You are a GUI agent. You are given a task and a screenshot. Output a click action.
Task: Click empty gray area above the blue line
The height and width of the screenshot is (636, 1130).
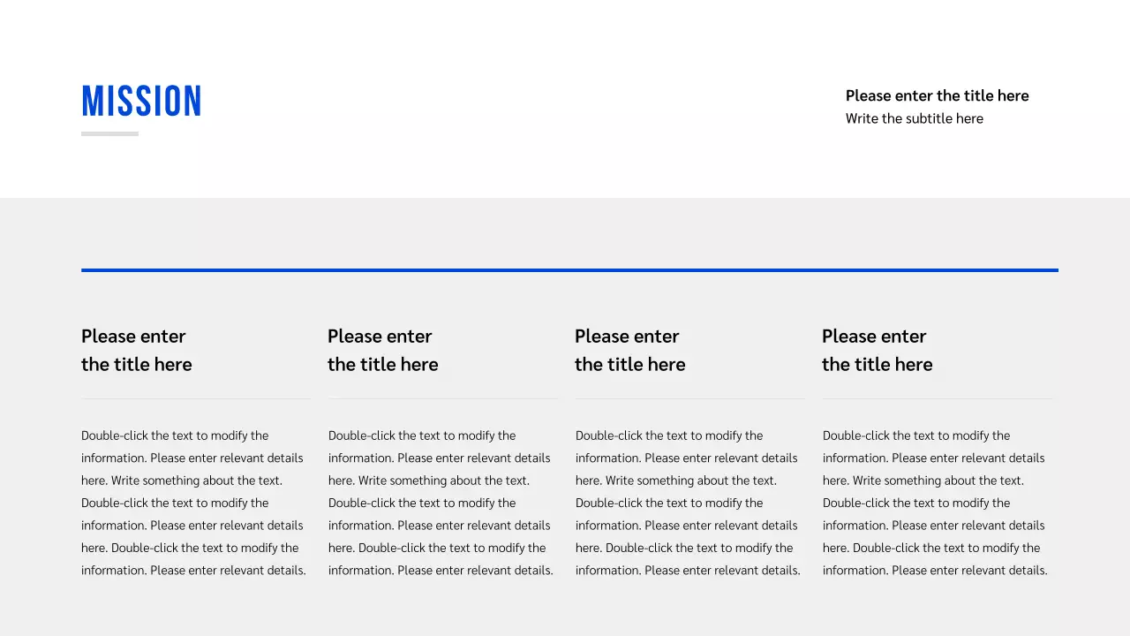pos(565,231)
